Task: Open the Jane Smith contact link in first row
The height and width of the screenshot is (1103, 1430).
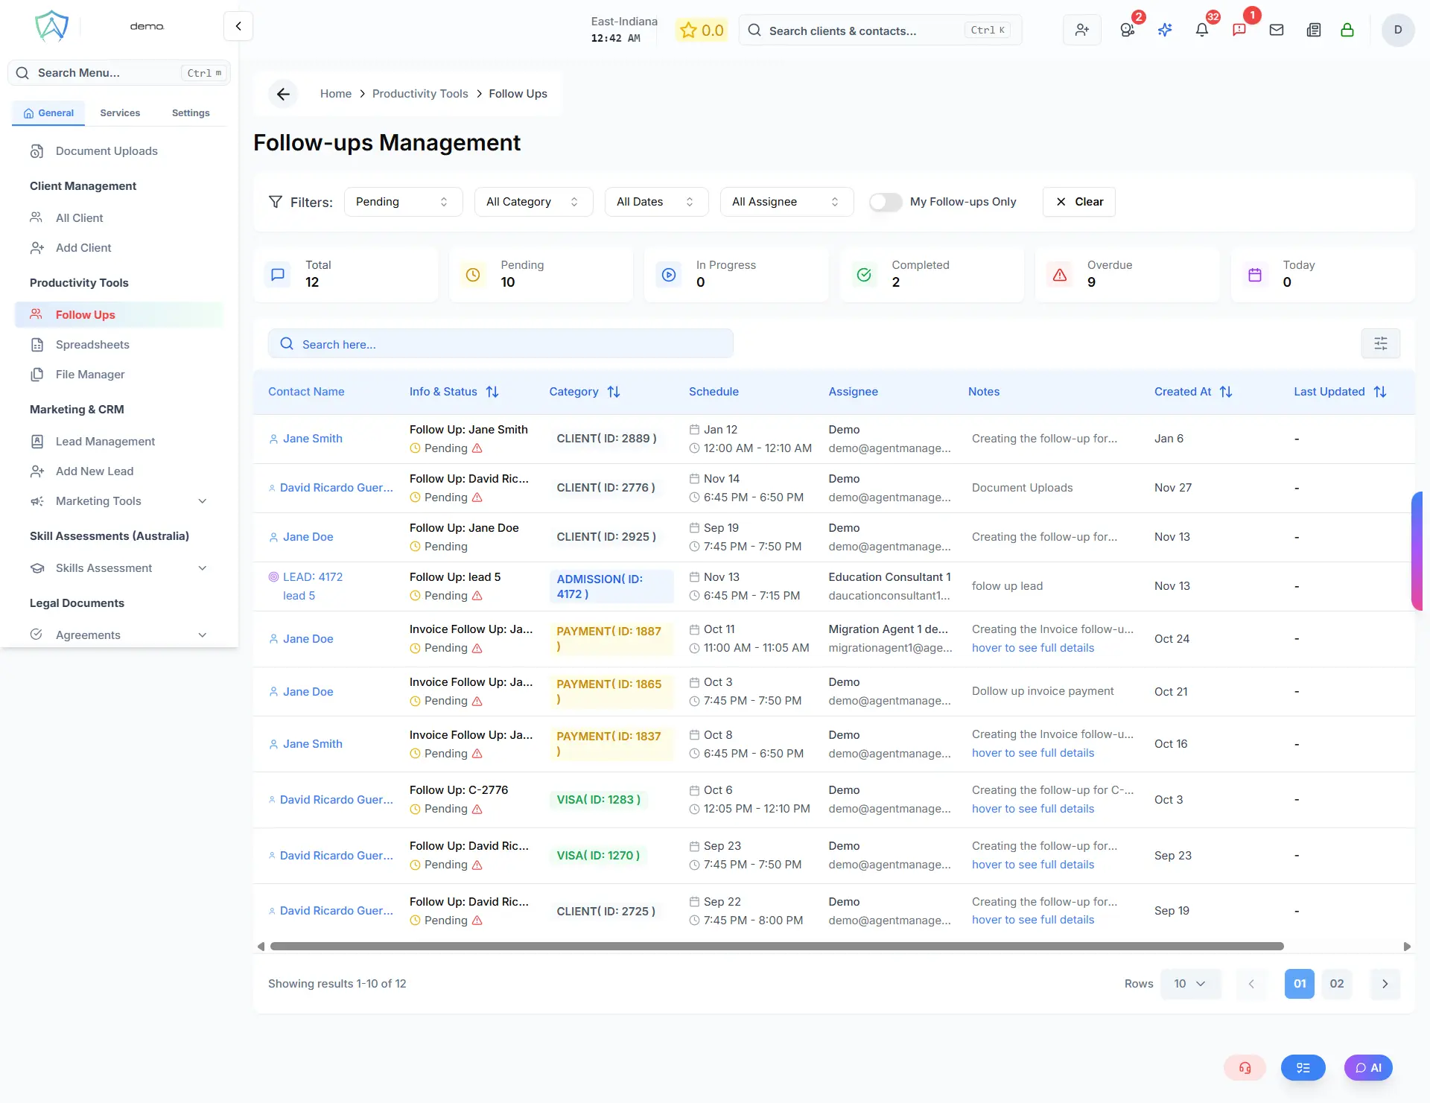Action: 312,439
